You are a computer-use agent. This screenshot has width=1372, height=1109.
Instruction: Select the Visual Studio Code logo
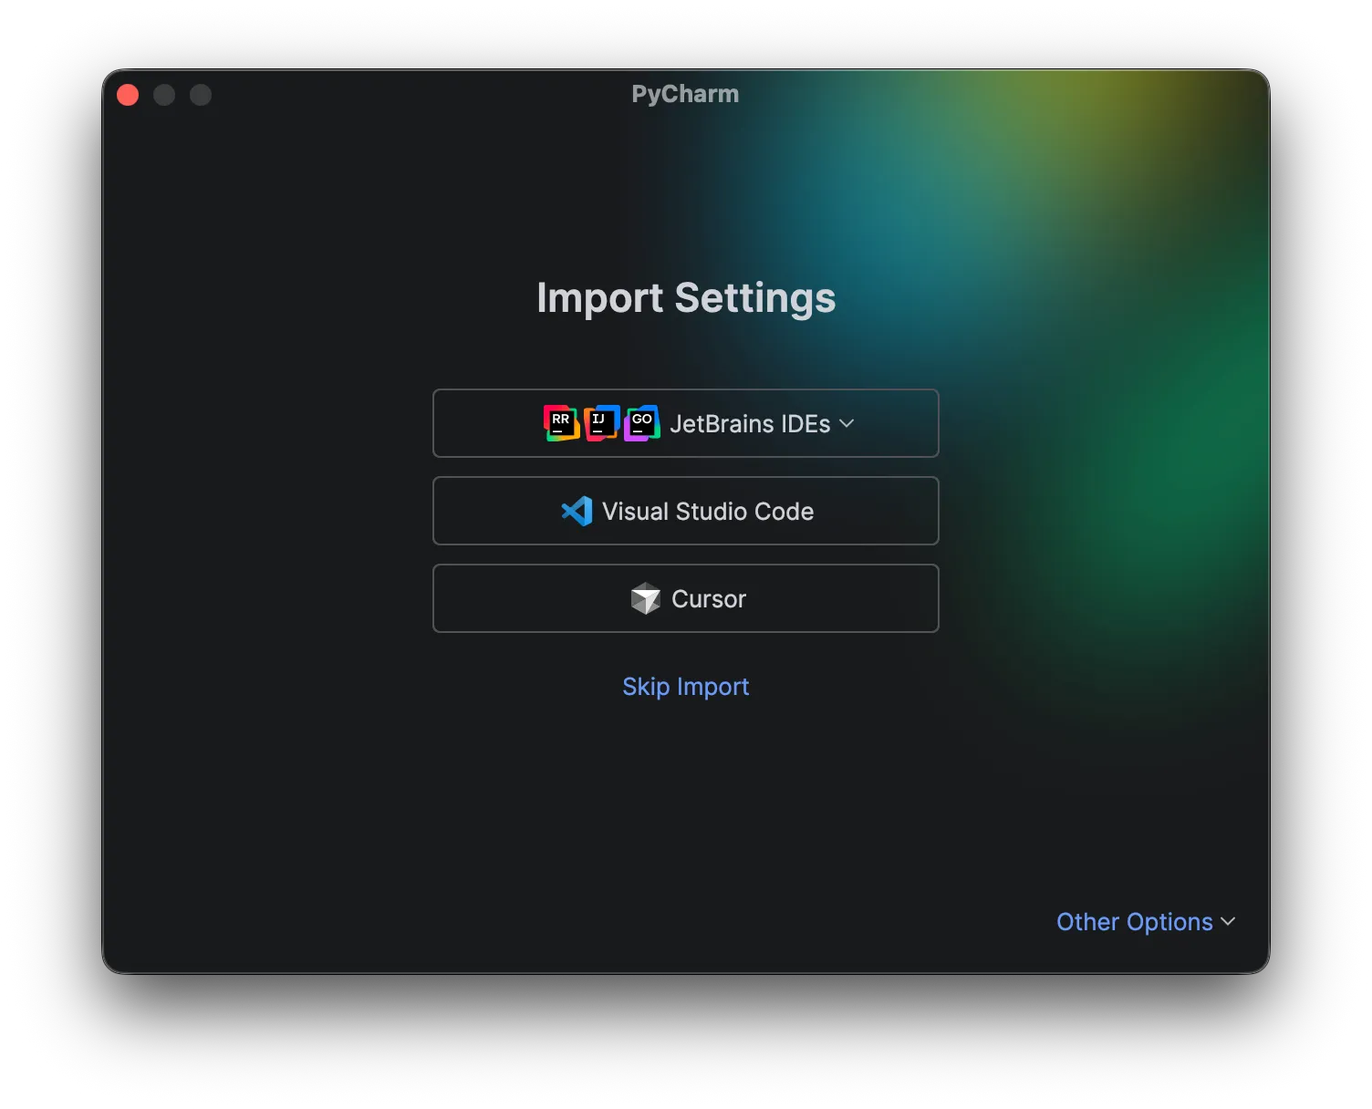click(576, 511)
